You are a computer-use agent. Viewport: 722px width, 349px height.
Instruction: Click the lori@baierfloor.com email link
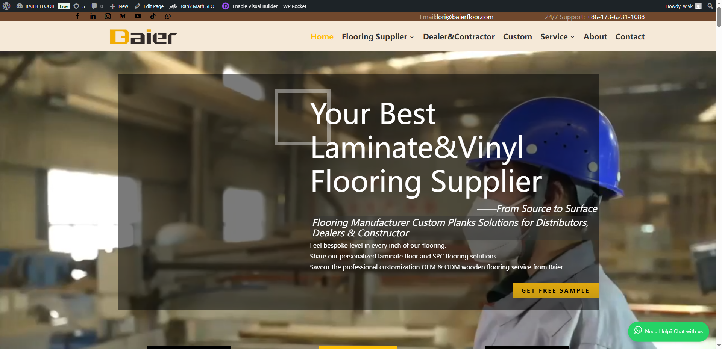(465, 17)
